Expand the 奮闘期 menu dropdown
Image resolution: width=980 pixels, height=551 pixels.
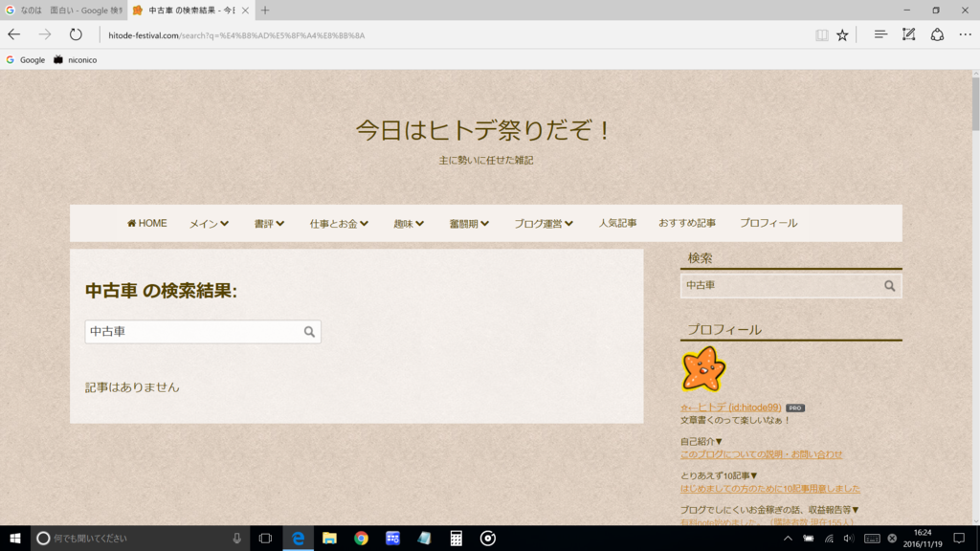(469, 224)
